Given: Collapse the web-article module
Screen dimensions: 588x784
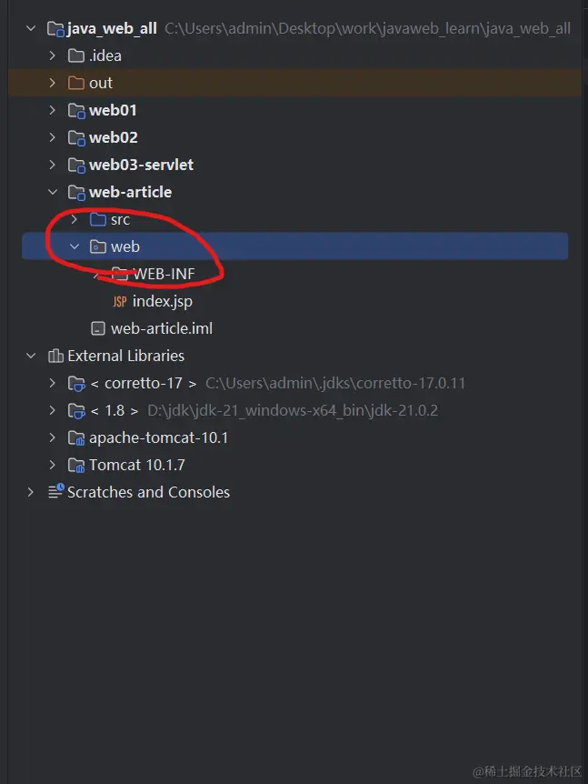Looking at the screenshot, I should (x=52, y=192).
